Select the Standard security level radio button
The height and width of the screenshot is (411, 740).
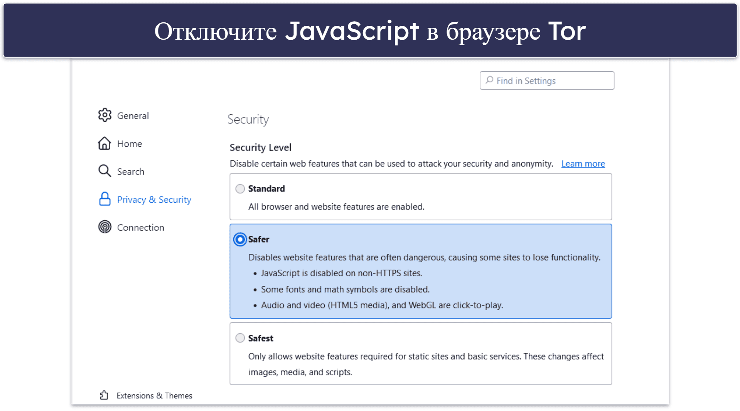[x=240, y=189]
